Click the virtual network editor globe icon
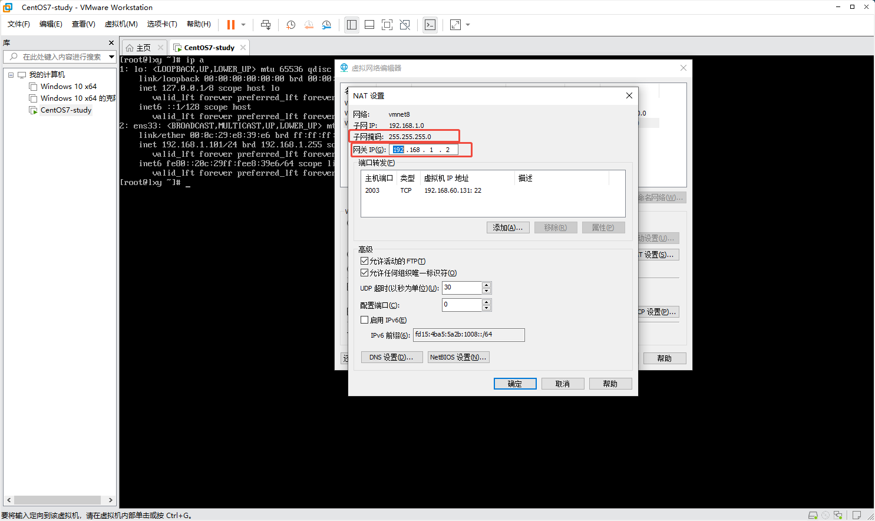The image size is (875, 521). click(344, 68)
